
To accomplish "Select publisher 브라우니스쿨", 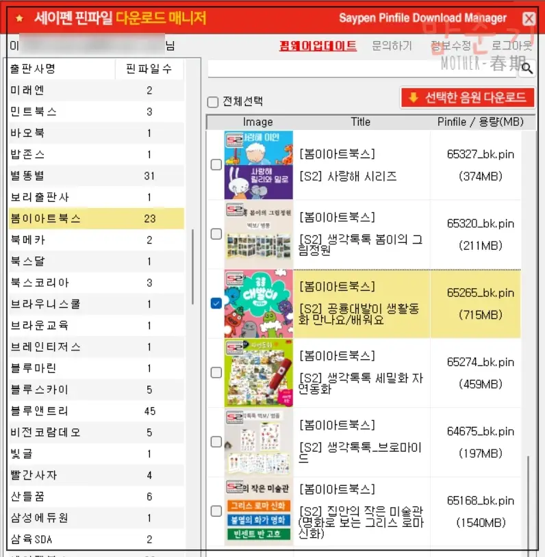I will coord(96,304).
